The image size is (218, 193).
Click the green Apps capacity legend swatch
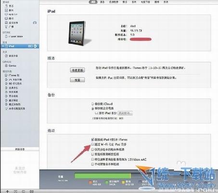[107, 182]
